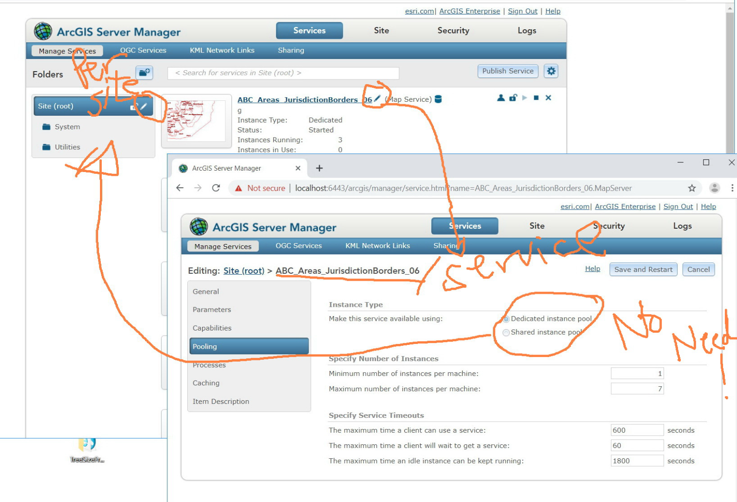Click the add new folder icon beside Folders

tap(145, 73)
